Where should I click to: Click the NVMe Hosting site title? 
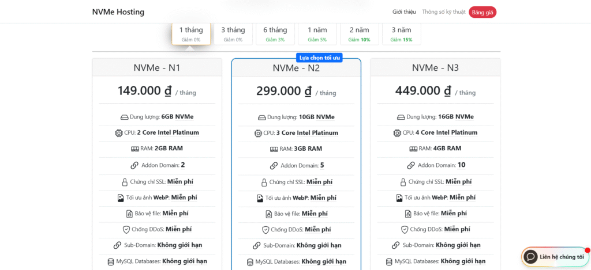(x=118, y=12)
